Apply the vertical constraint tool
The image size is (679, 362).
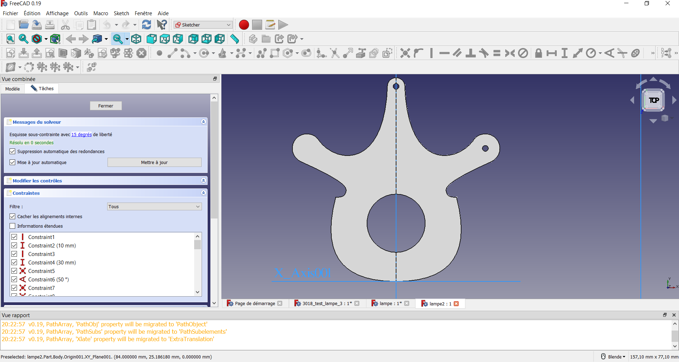coord(431,53)
